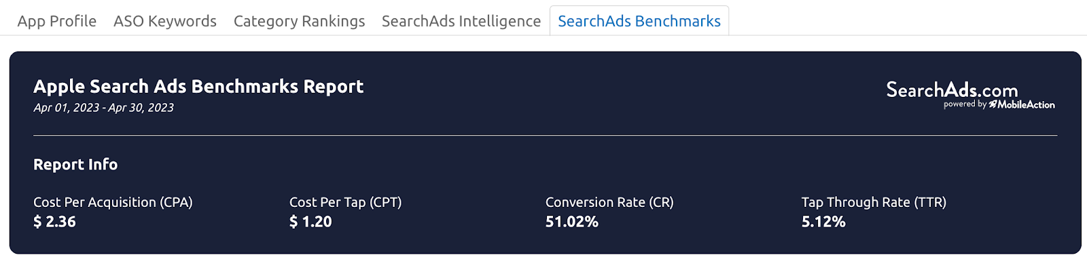Open the App Profile tab
Screen dimensions: 1087x272
point(57,21)
